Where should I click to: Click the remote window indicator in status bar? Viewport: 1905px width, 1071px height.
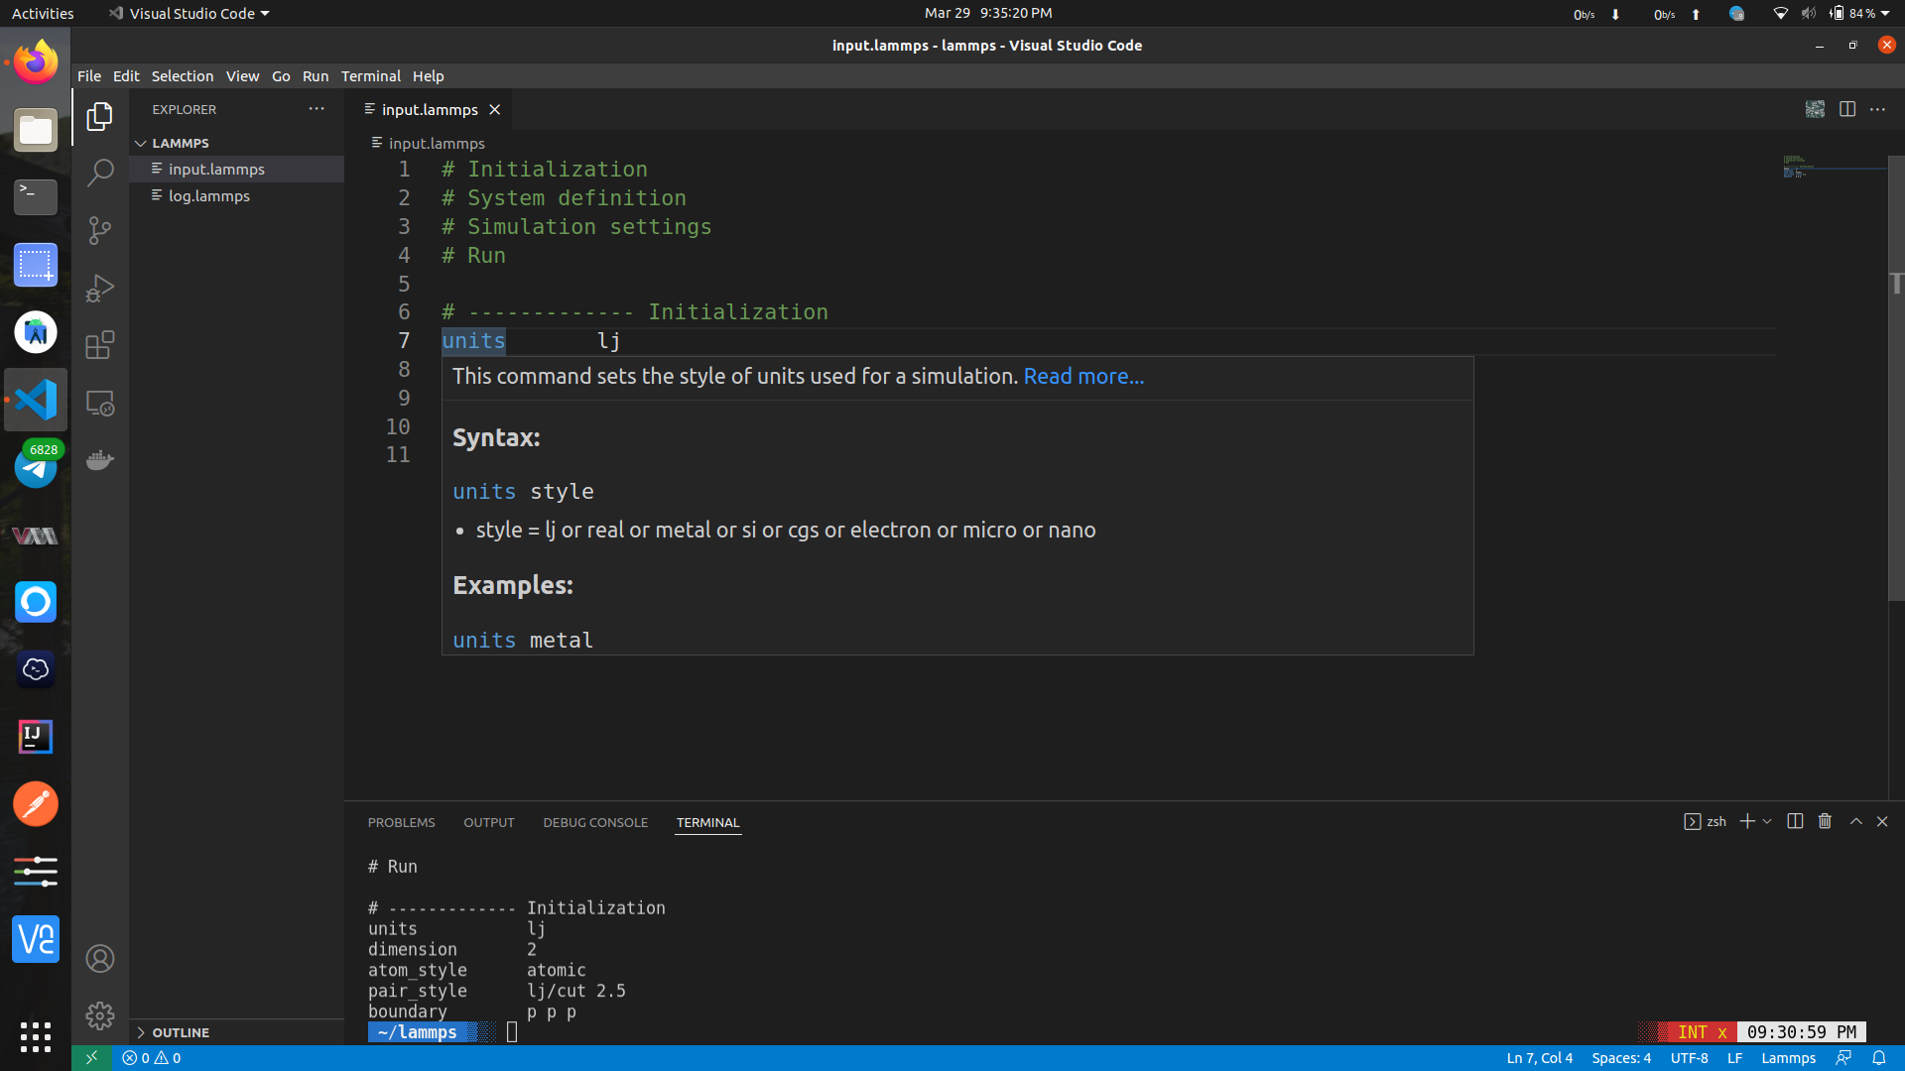(x=91, y=1058)
